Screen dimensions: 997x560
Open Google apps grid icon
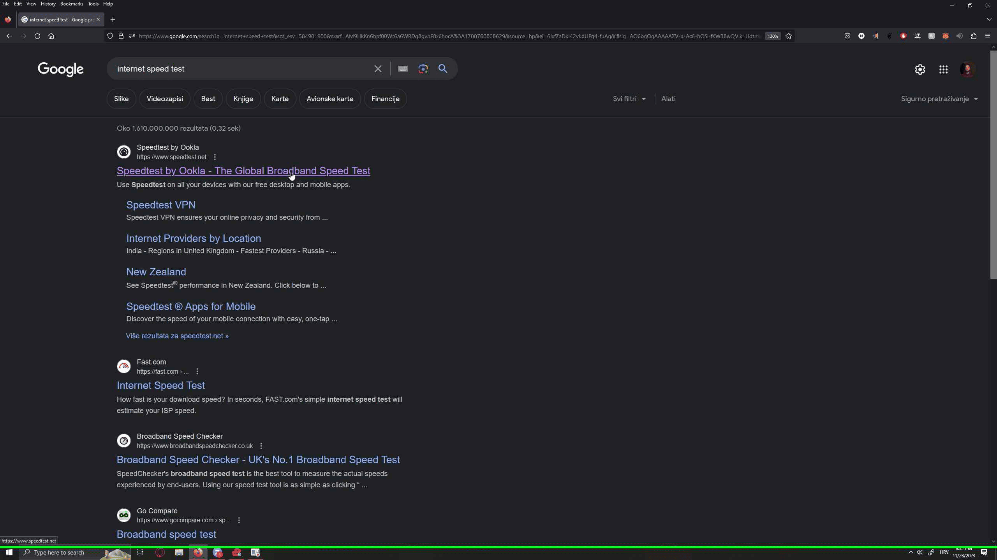click(x=943, y=70)
